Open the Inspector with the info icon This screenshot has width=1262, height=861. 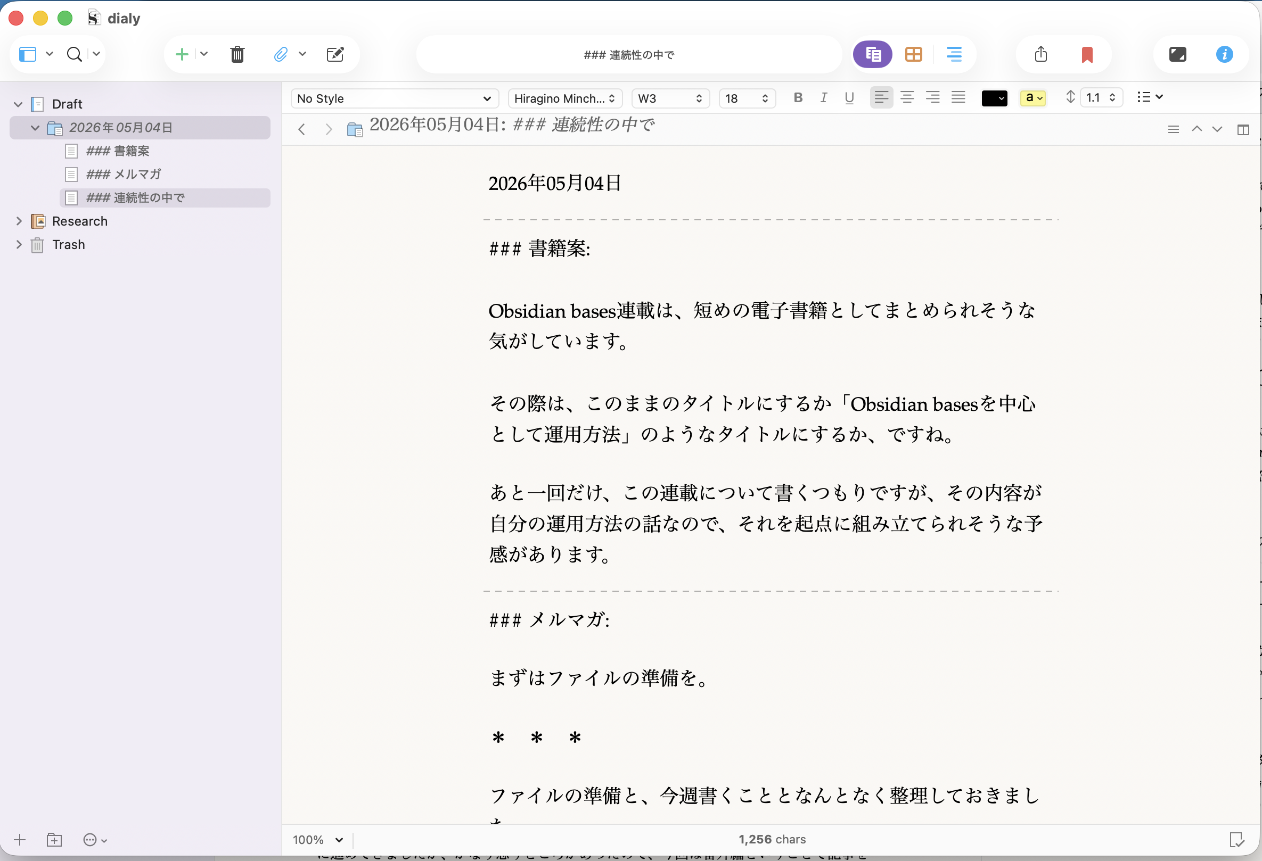(1225, 54)
